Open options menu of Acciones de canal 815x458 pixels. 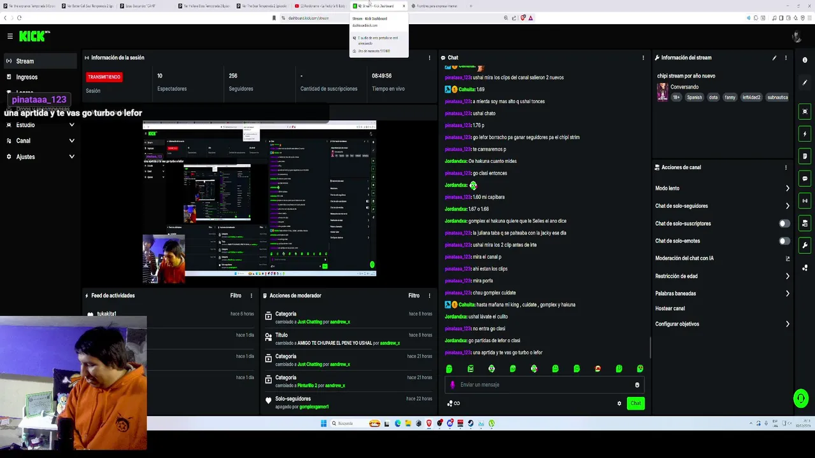[x=786, y=167]
